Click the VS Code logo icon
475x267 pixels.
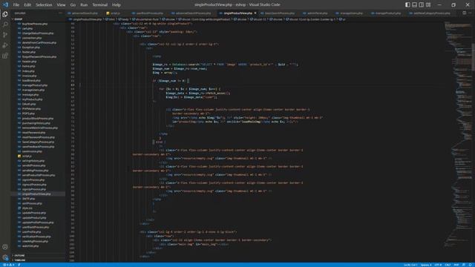pyautogui.click(x=5, y=4)
